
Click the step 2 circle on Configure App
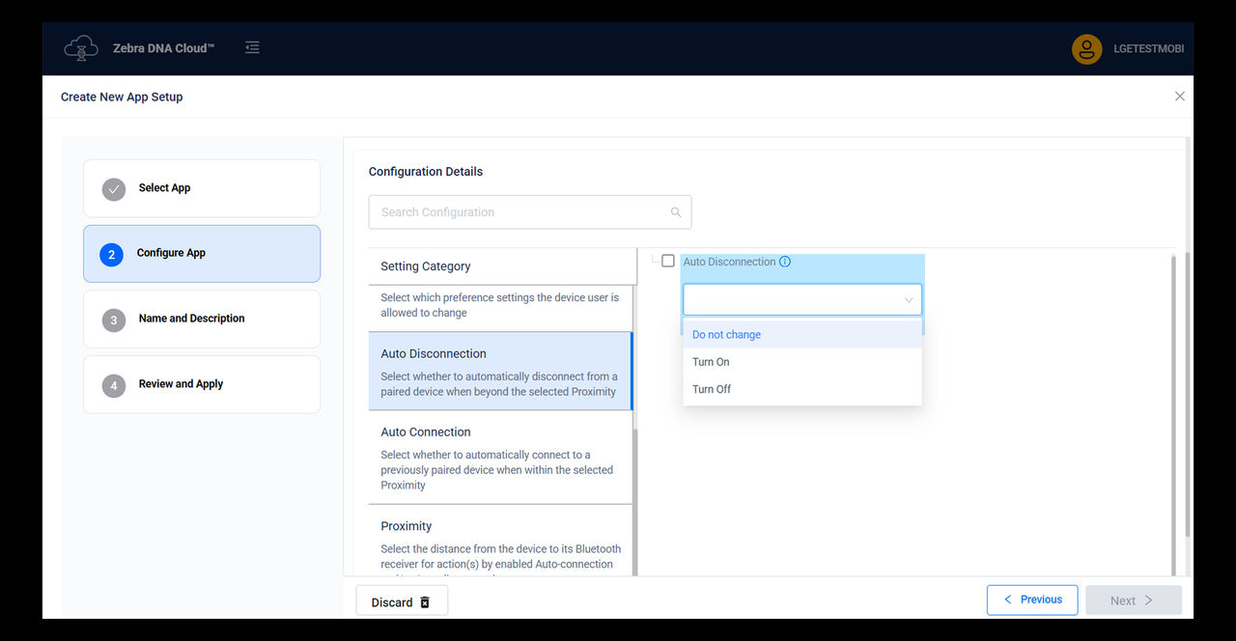tap(113, 253)
